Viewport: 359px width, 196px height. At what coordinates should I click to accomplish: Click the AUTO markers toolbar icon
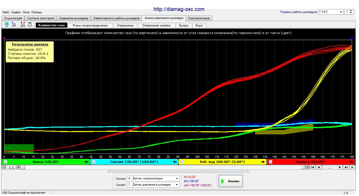tap(23, 25)
